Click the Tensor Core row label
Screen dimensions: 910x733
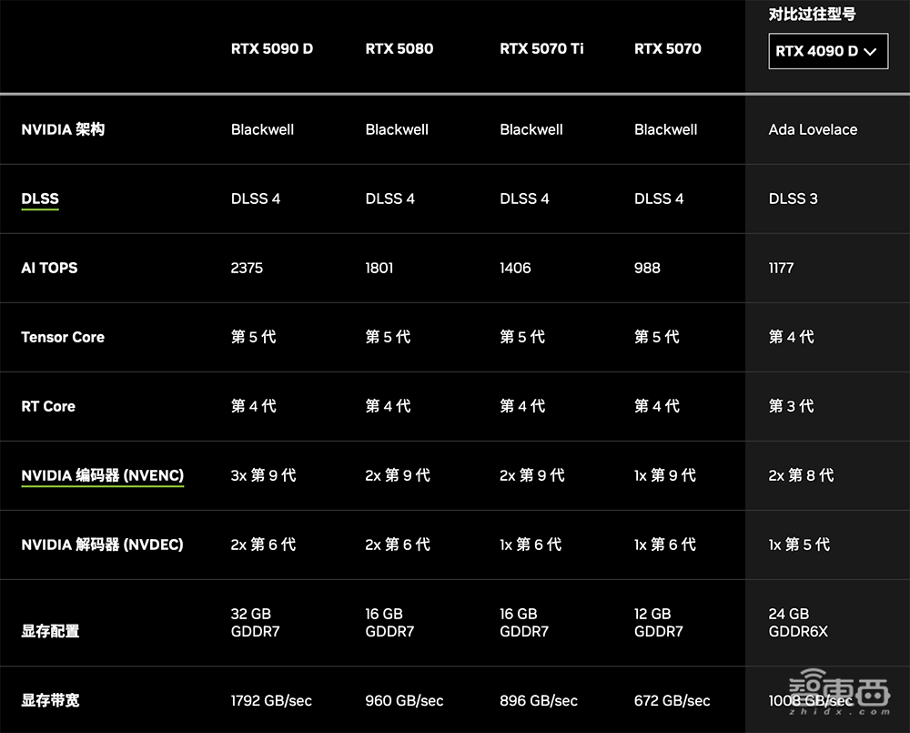pyautogui.click(x=63, y=337)
